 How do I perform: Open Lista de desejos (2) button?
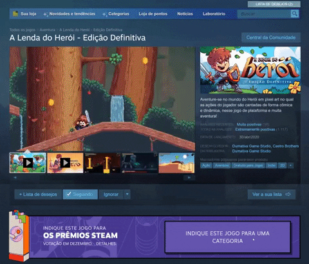(274, 4)
